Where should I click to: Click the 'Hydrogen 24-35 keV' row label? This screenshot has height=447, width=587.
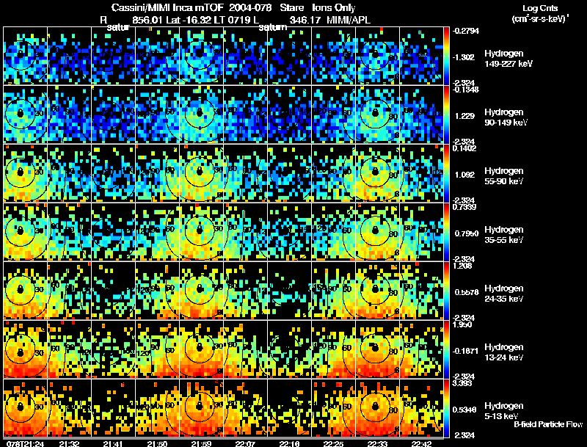click(x=503, y=294)
